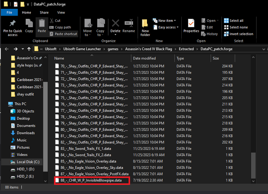Click the Select all option
This screenshot has height=194, width=268.
tap(234, 21)
